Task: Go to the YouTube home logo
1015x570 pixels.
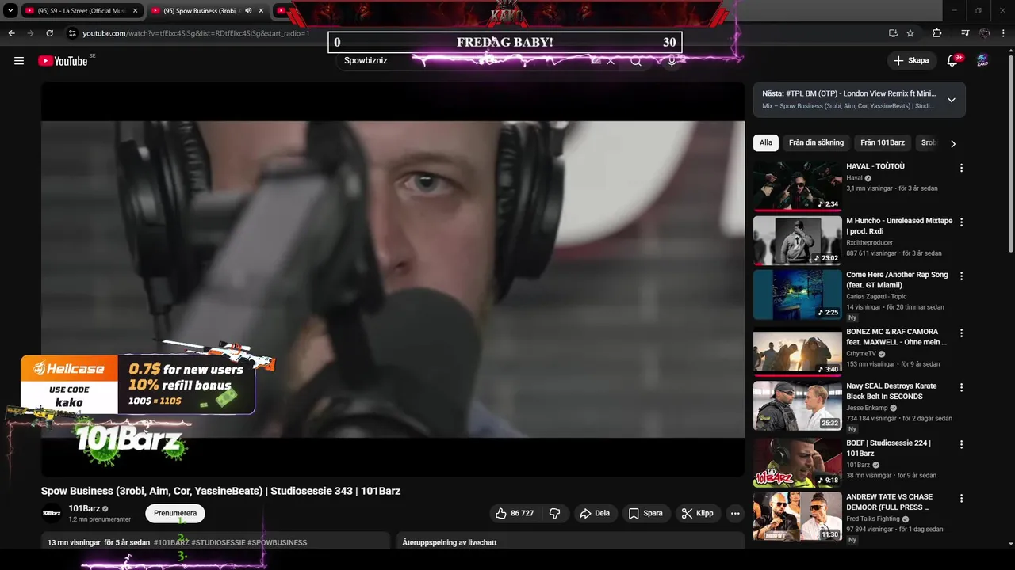Action: (63, 61)
